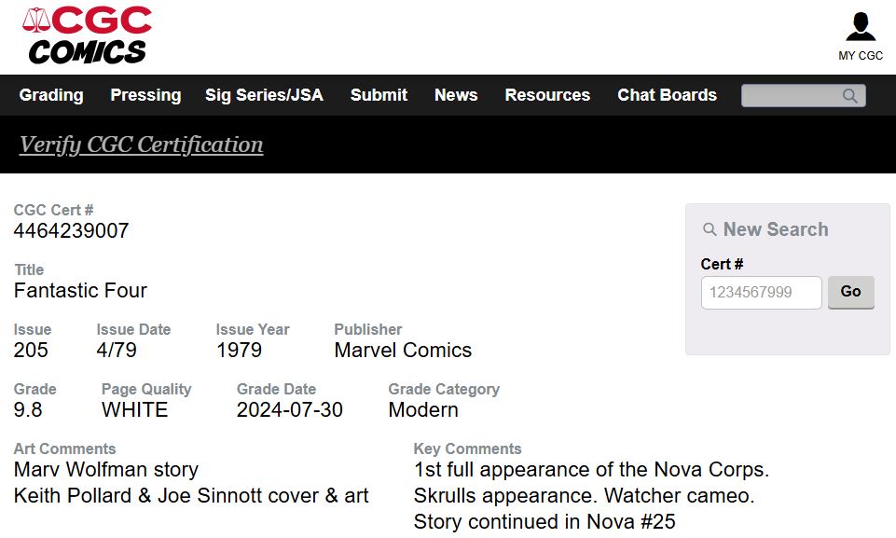Click the New Search heading

tap(776, 229)
